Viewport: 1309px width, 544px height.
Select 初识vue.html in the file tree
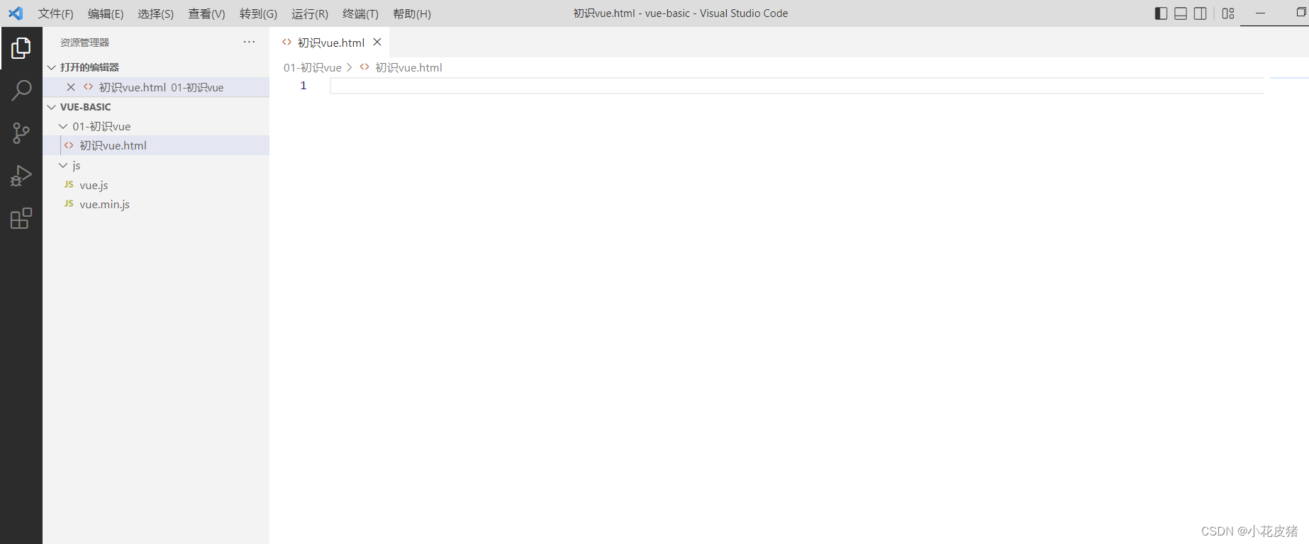point(156,145)
